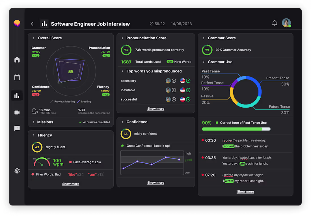311x216 pixels.
Task: Click the notification bell
Action: click(x=274, y=23)
